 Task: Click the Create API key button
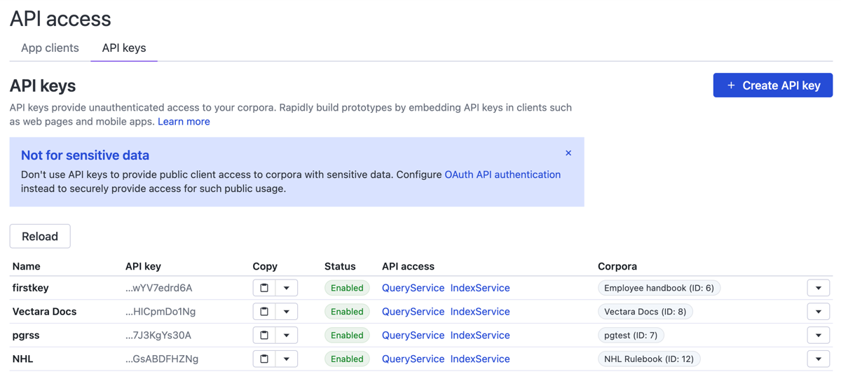[x=772, y=85]
